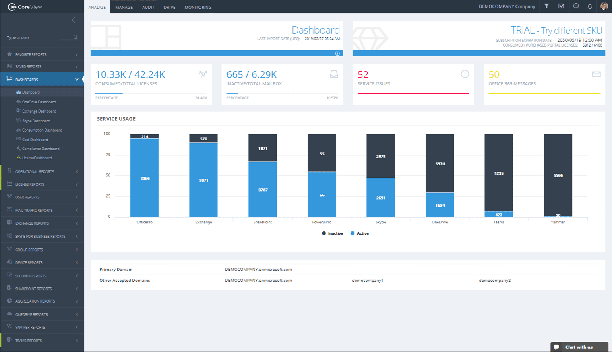Open the tasks checkmark icon in header
Image resolution: width=612 pixels, height=353 pixels.
coord(561,6)
